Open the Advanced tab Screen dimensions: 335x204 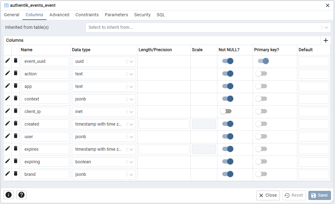coord(59,15)
